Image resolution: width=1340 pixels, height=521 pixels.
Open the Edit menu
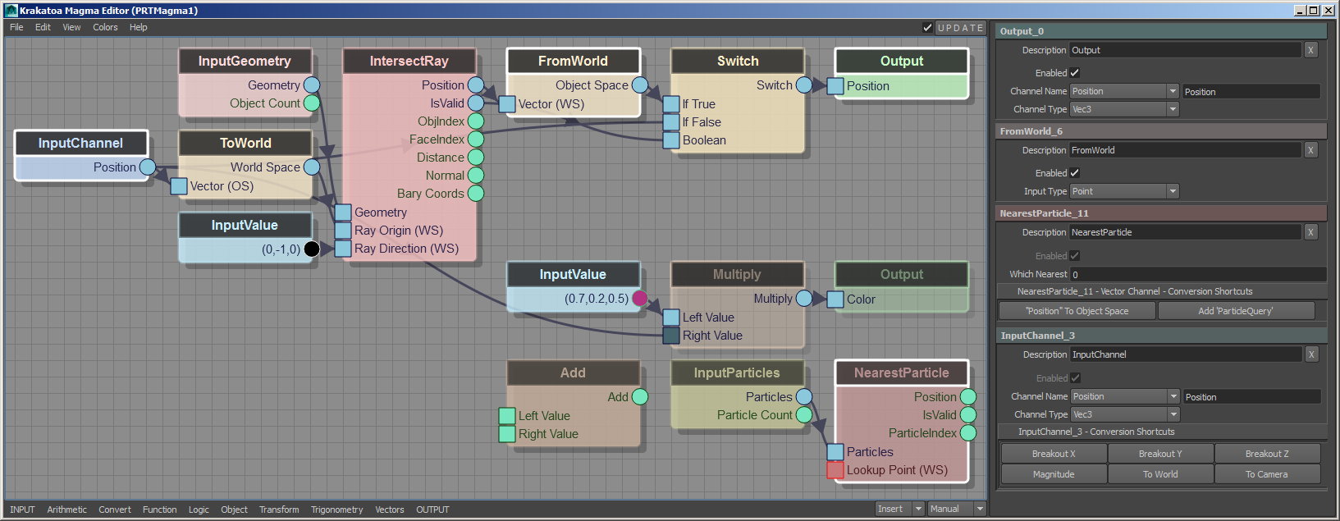43,27
